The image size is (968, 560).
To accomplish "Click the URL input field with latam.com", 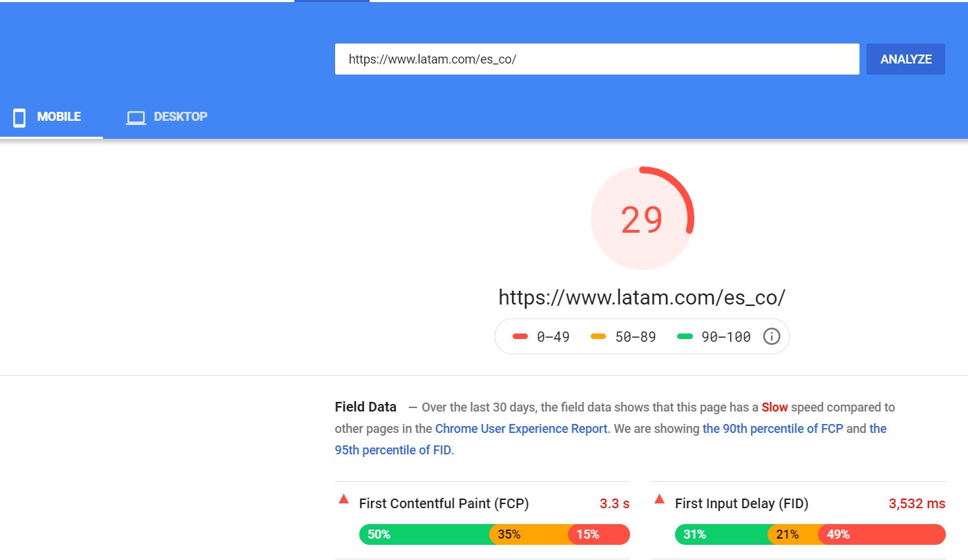I will click(596, 59).
